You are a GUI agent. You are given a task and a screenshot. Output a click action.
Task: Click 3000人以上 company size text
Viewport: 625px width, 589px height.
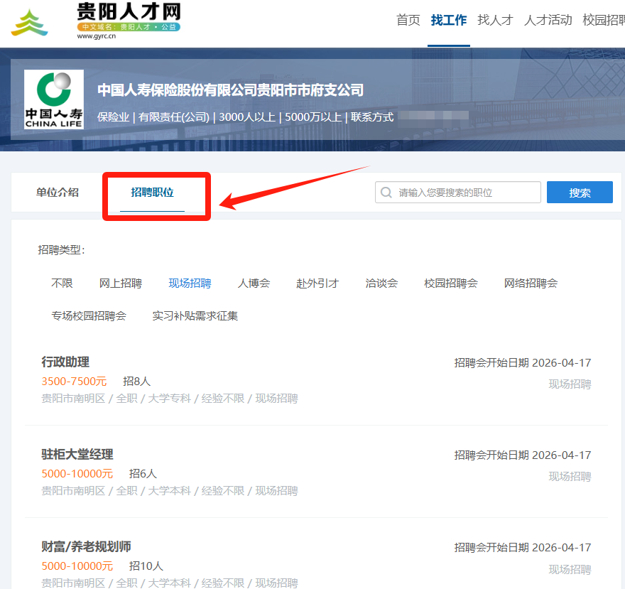coord(247,117)
